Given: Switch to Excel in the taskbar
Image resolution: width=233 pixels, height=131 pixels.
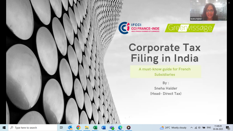Looking at the screenshot, I should (x=95, y=128).
